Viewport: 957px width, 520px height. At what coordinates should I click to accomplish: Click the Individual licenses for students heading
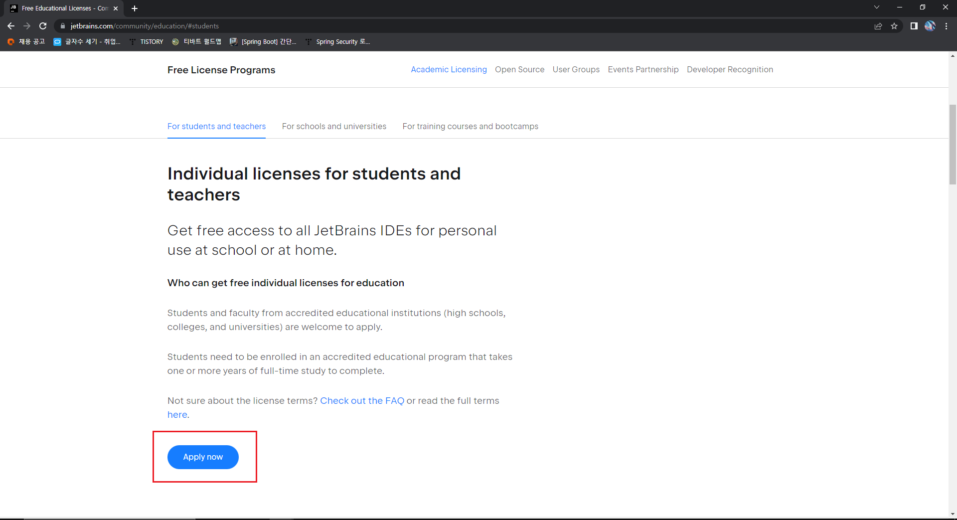314,184
